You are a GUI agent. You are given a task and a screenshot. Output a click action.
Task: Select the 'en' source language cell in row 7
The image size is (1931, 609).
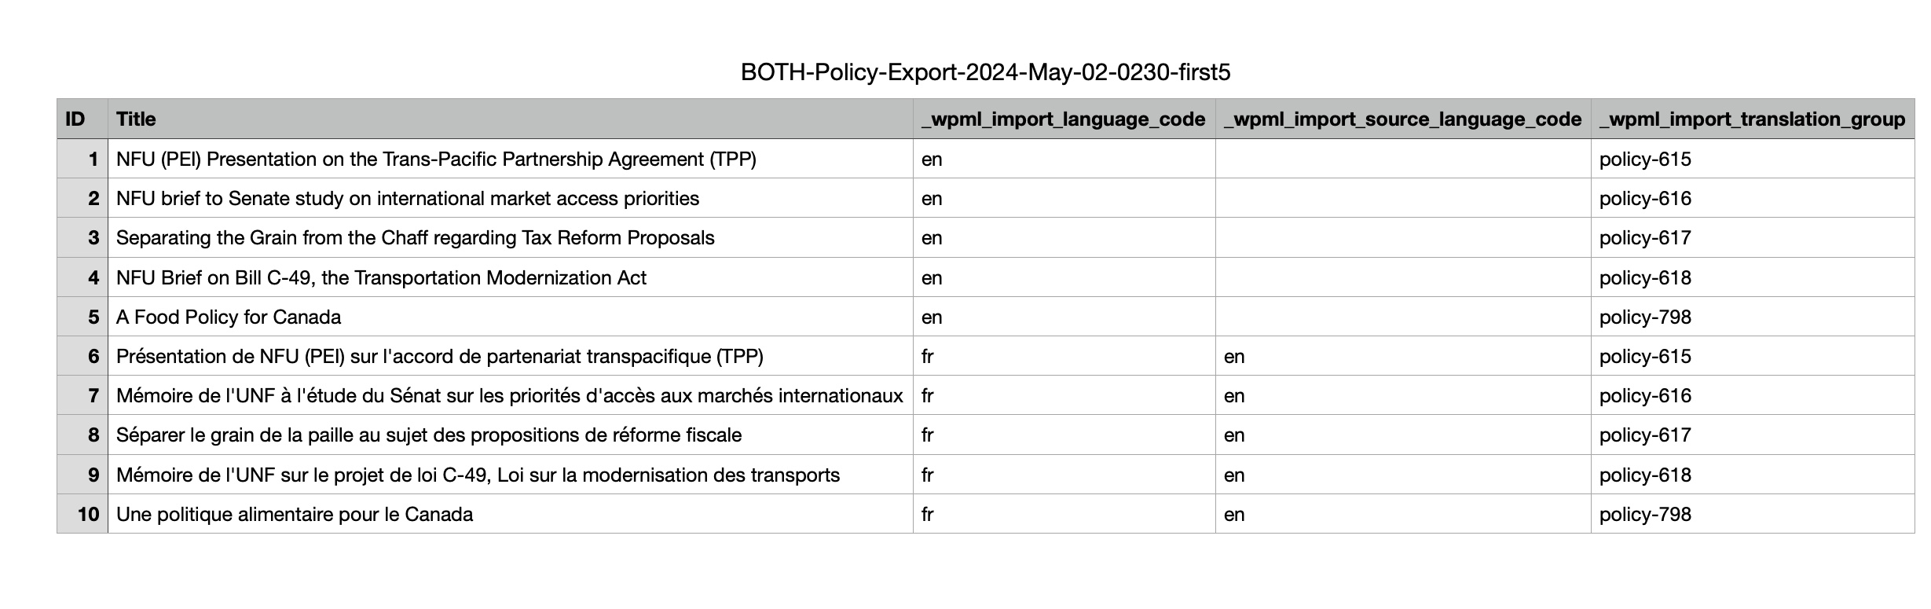pyautogui.click(x=1403, y=395)
